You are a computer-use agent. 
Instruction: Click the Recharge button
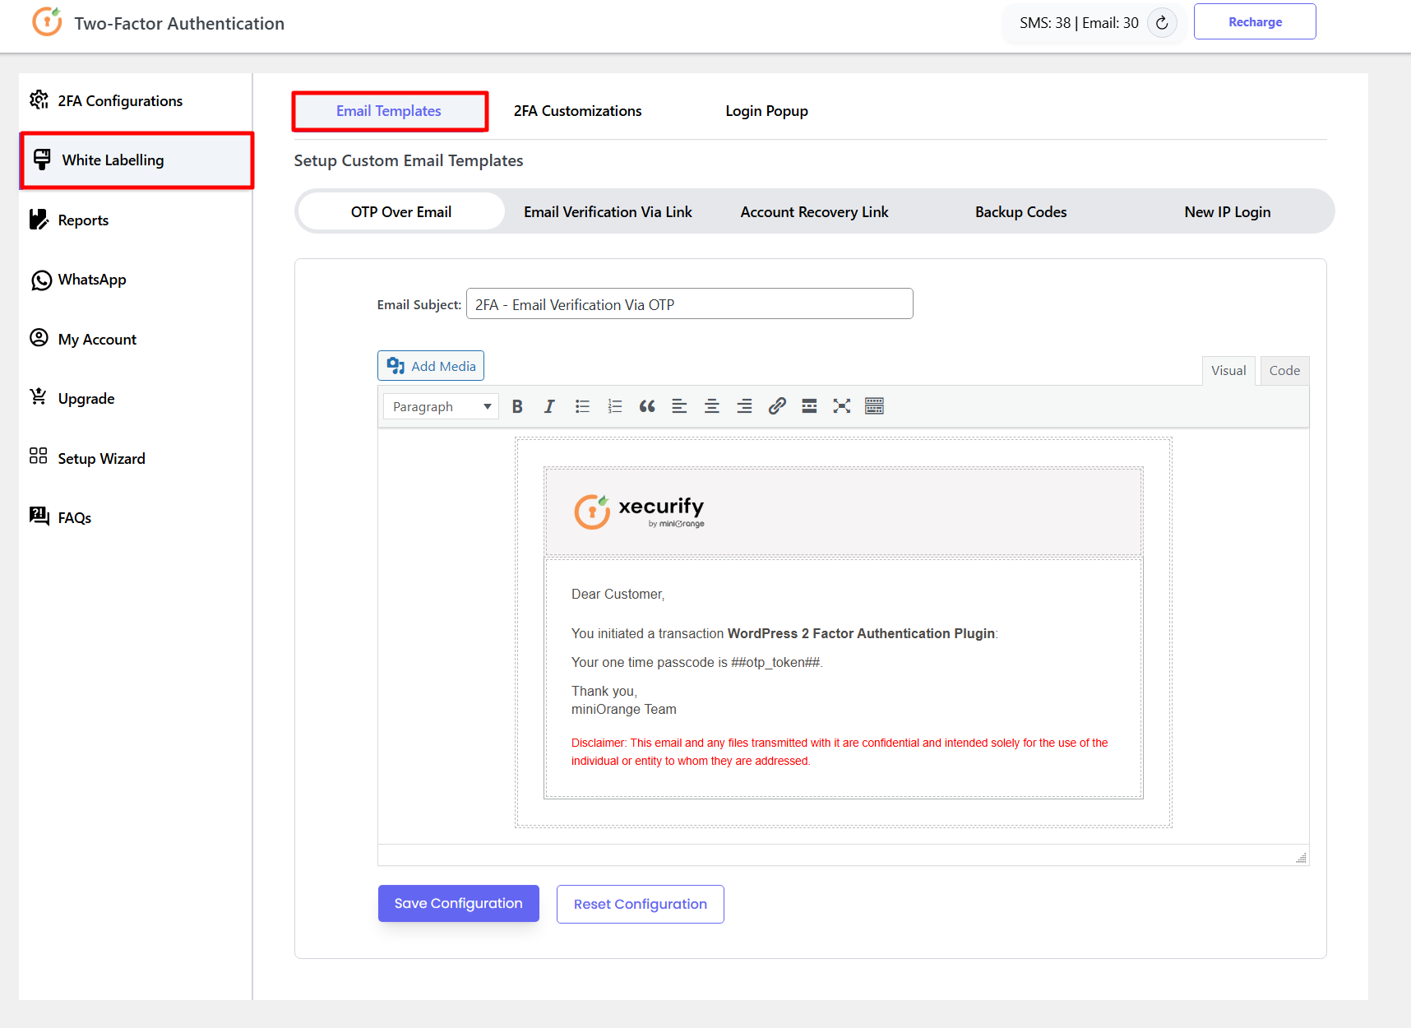(1255, 21)
